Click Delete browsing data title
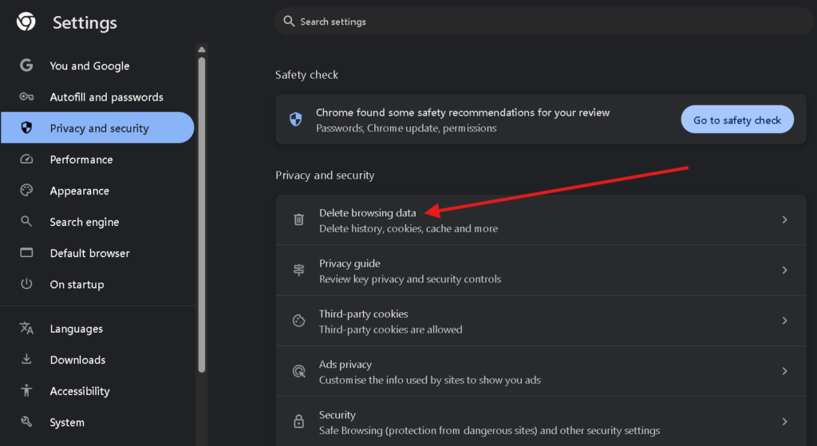Screen dimensions: 817x446 pyautogui.click(x=367, y=212)
